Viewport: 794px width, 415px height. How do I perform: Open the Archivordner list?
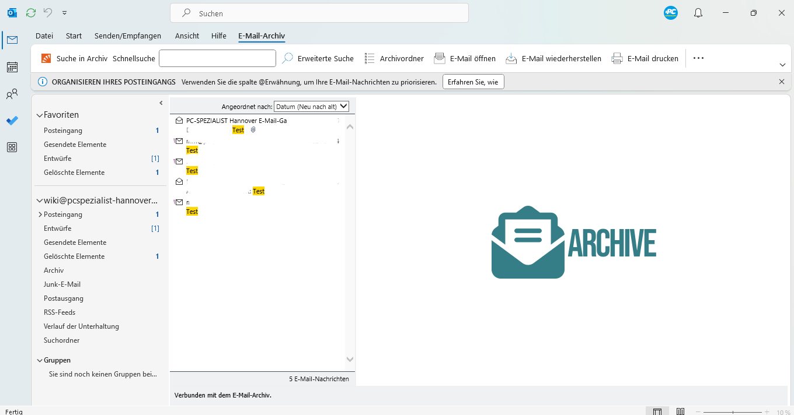coord(394,58)
